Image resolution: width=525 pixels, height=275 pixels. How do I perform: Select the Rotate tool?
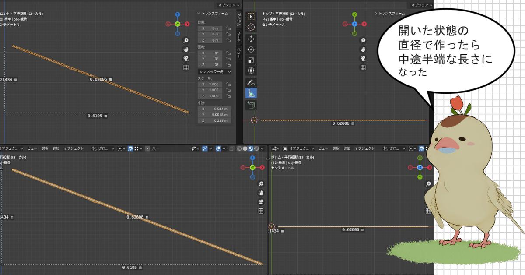click(x=251, y=49)
